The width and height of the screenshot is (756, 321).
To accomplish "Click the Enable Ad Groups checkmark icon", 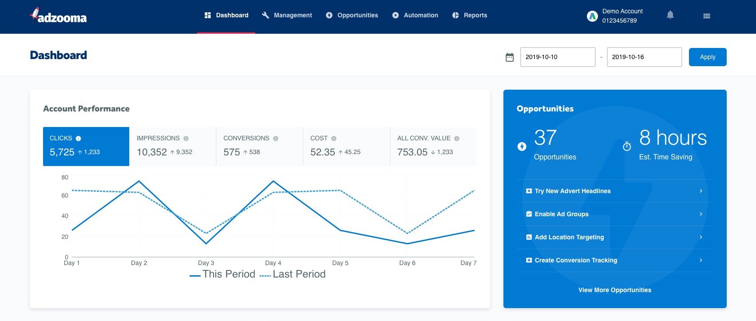I will (529, 214).
